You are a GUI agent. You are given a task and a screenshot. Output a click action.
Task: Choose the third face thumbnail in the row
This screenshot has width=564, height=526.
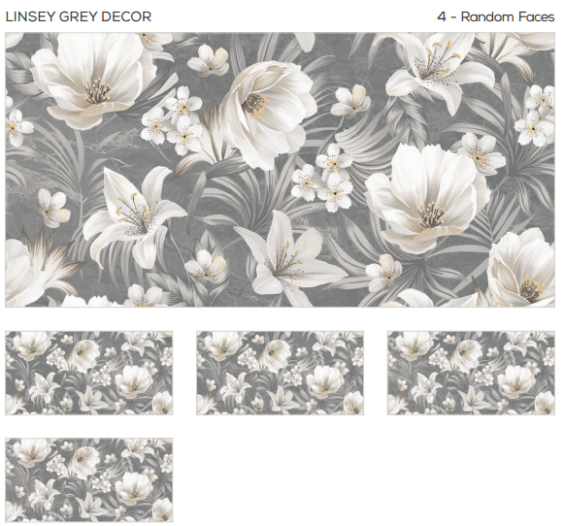[471, 373]
